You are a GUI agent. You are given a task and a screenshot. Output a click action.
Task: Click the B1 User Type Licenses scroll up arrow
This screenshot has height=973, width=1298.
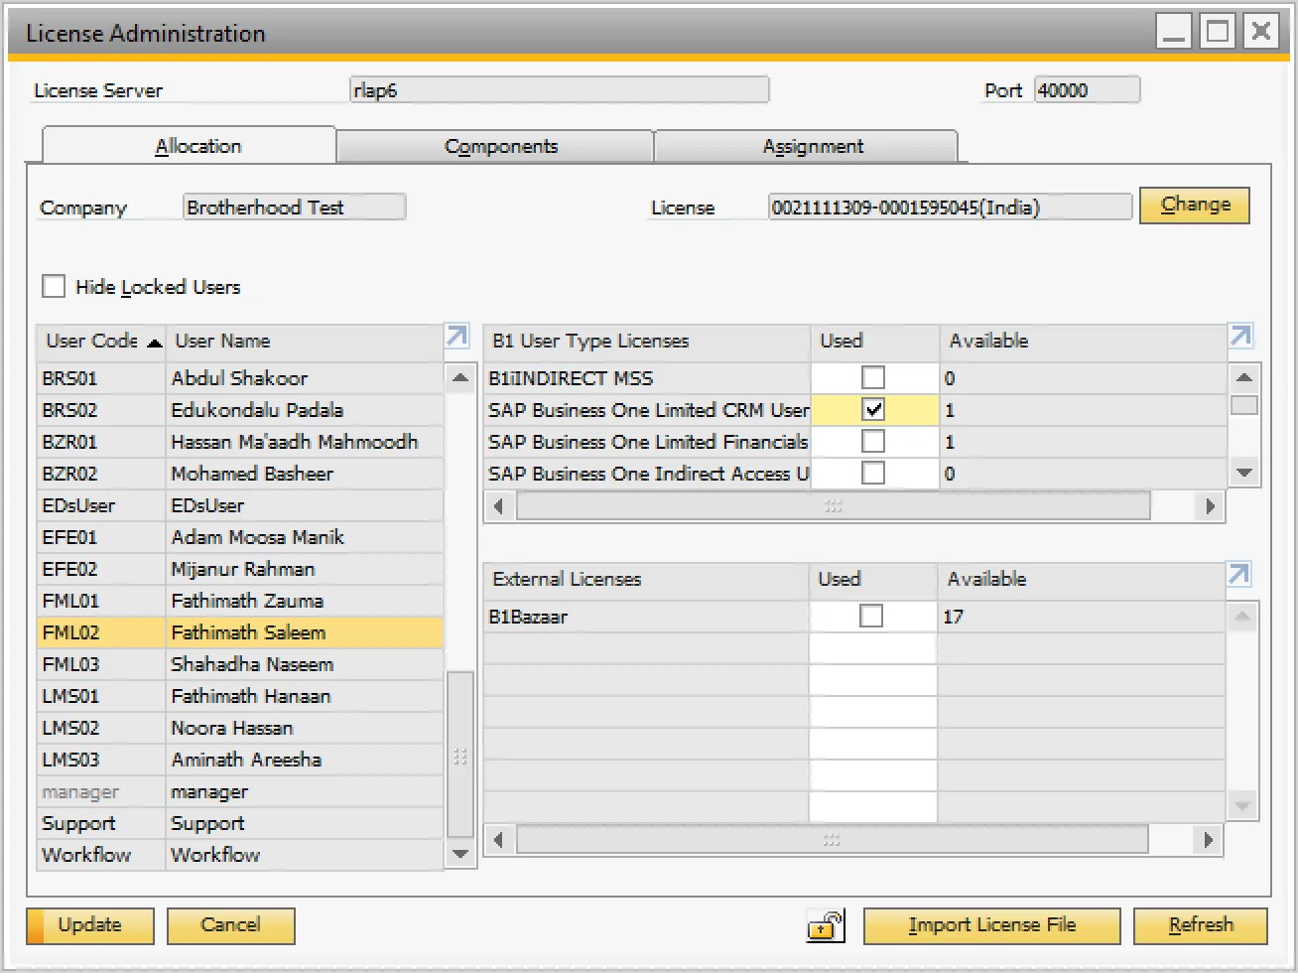(x=1244, y=377)
